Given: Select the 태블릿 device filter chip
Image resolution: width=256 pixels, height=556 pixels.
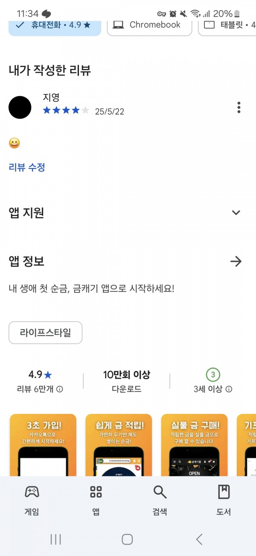Looking at the screenshot, I should [x=227, y=26].
